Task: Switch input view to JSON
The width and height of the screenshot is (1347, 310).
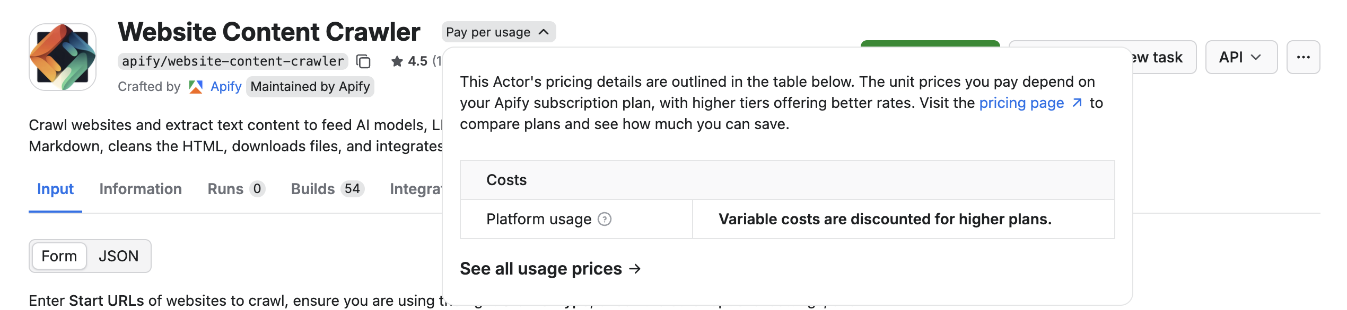Action: tap(119, 256)
